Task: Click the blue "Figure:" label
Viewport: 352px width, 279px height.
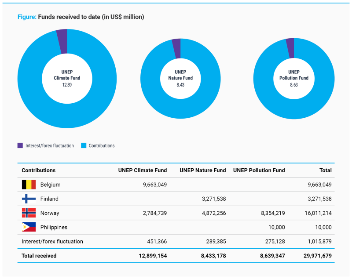Action: pos(27,17)
